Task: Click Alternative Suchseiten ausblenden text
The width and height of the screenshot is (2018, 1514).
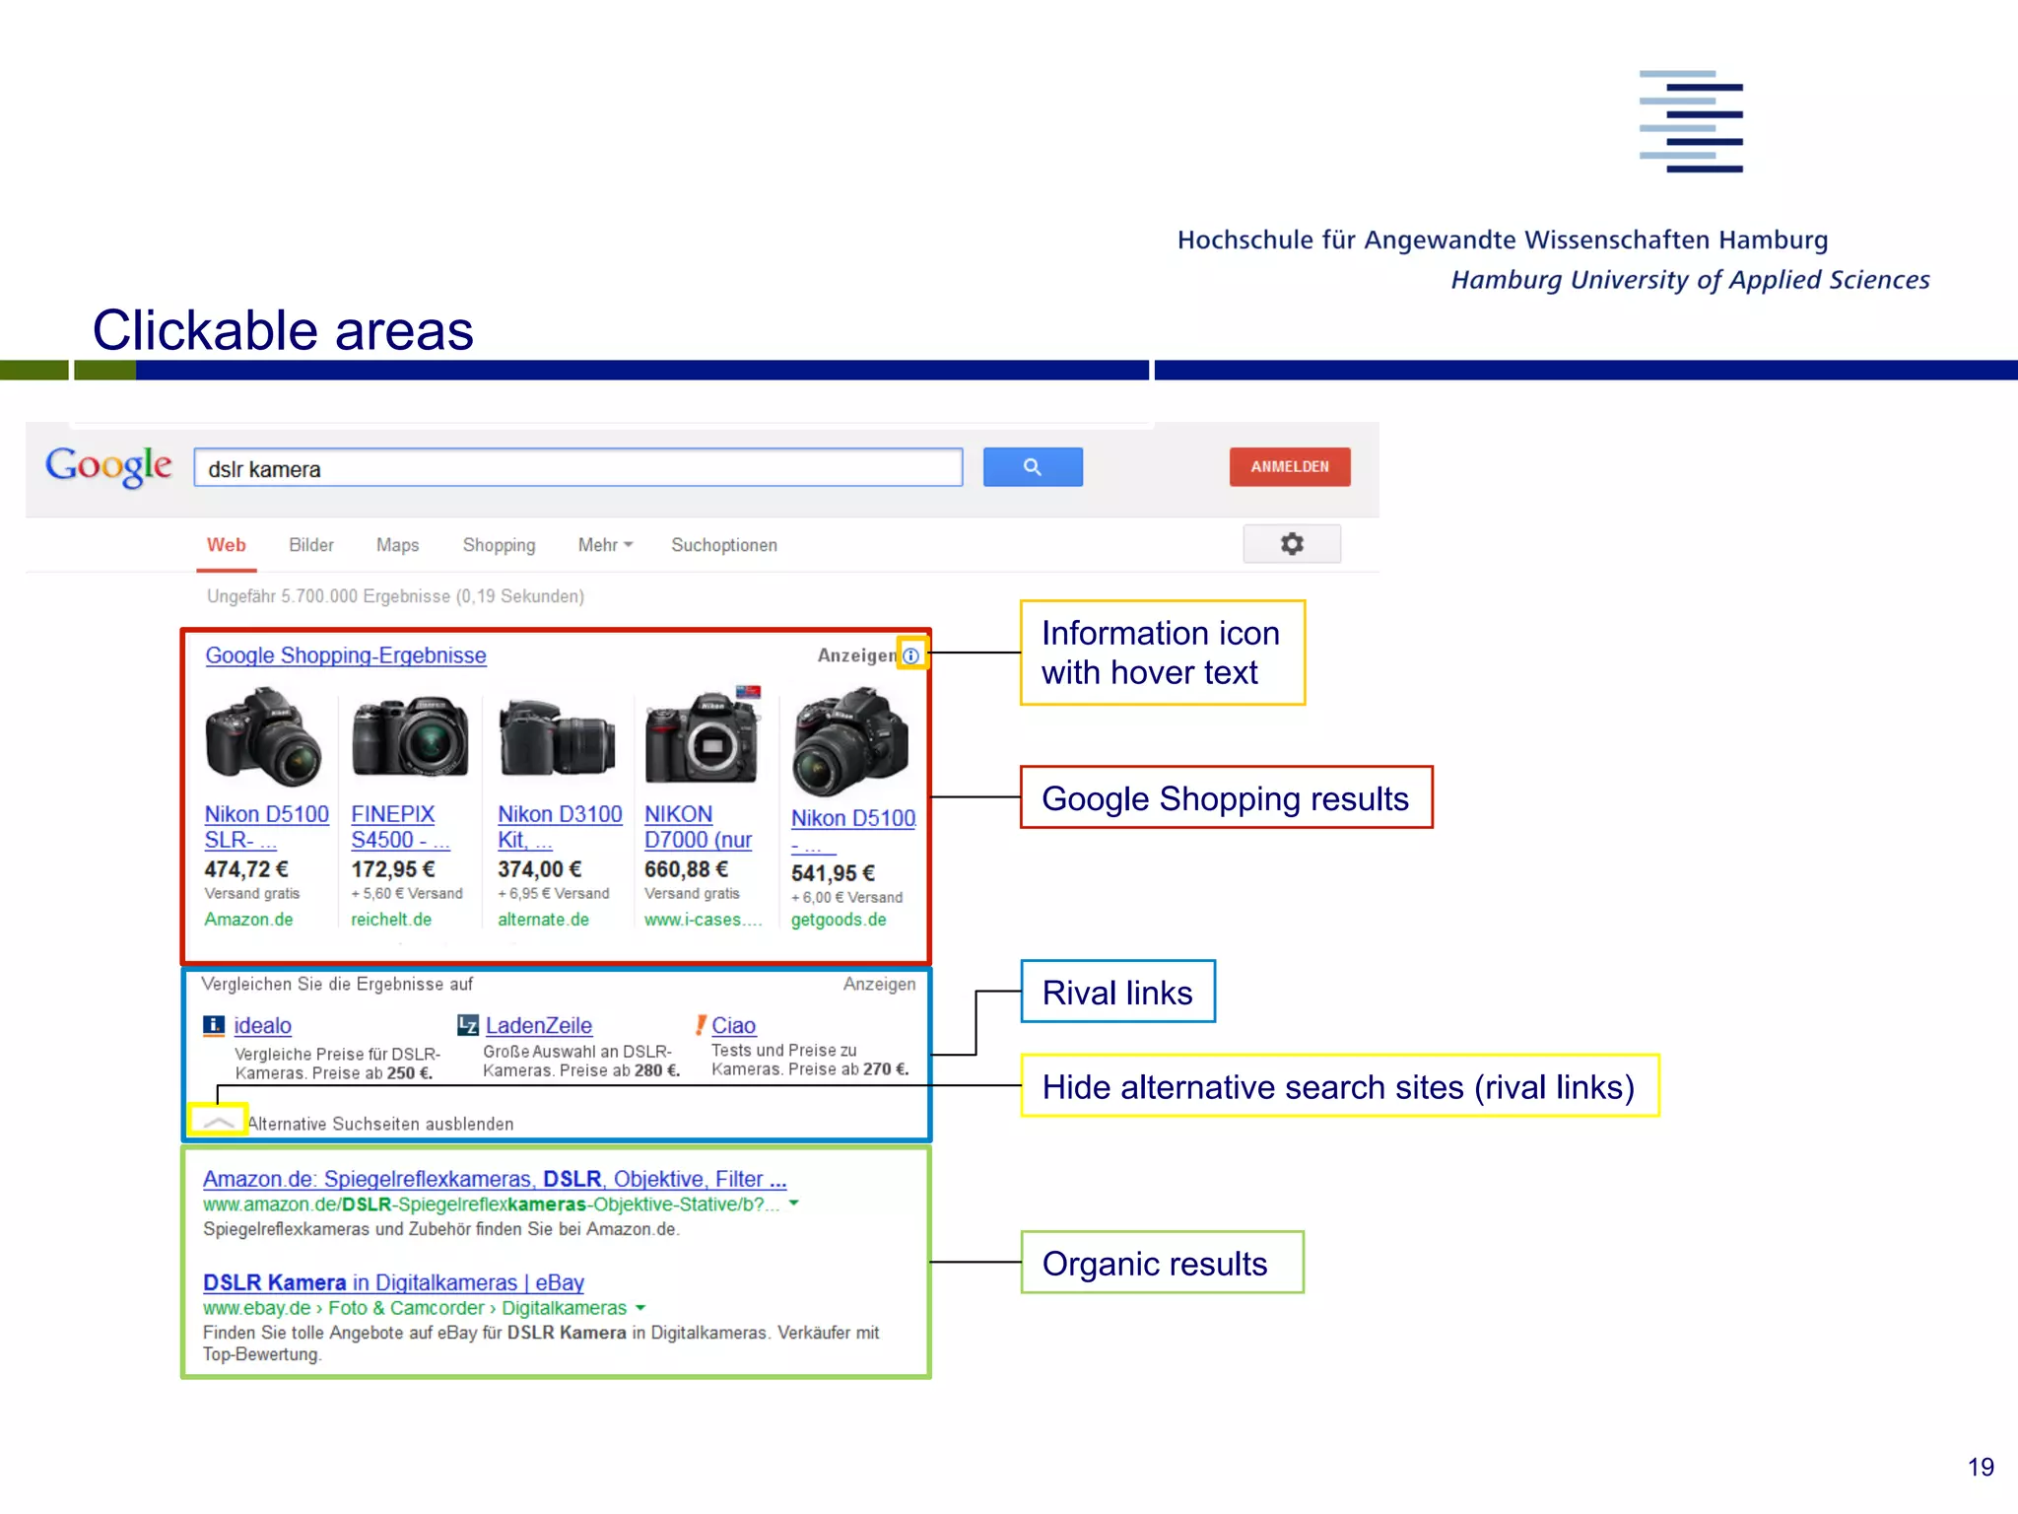Action: tap(380, 1124)
